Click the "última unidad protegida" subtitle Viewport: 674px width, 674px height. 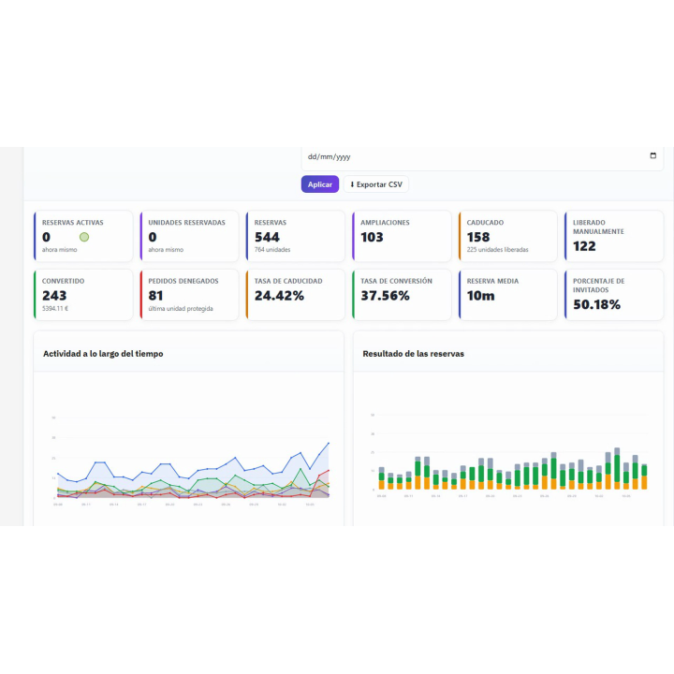click(x=181, y=309)
